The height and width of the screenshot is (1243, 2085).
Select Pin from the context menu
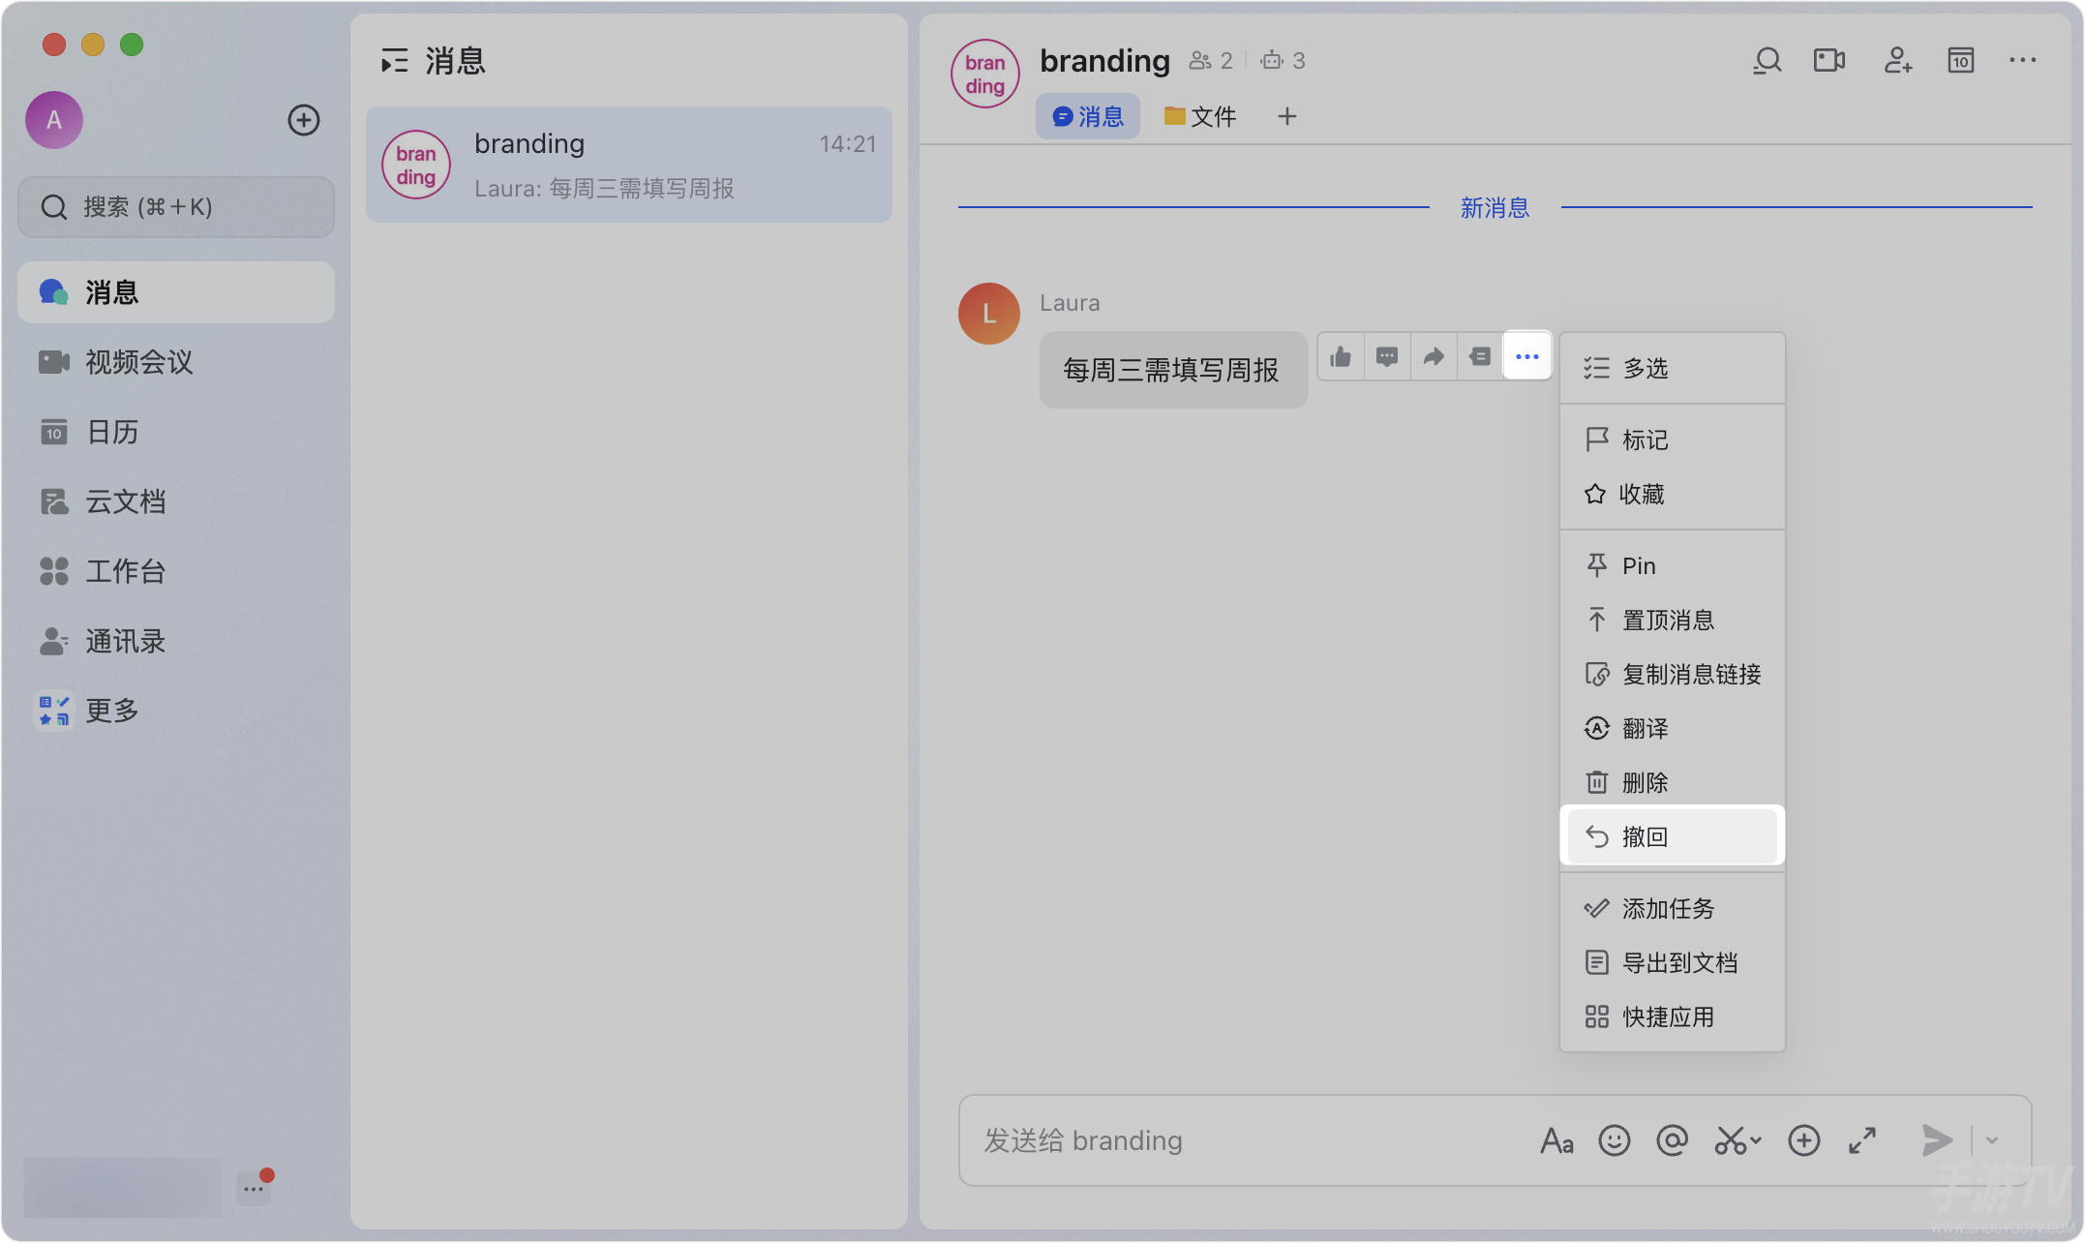click(1673, 565)
